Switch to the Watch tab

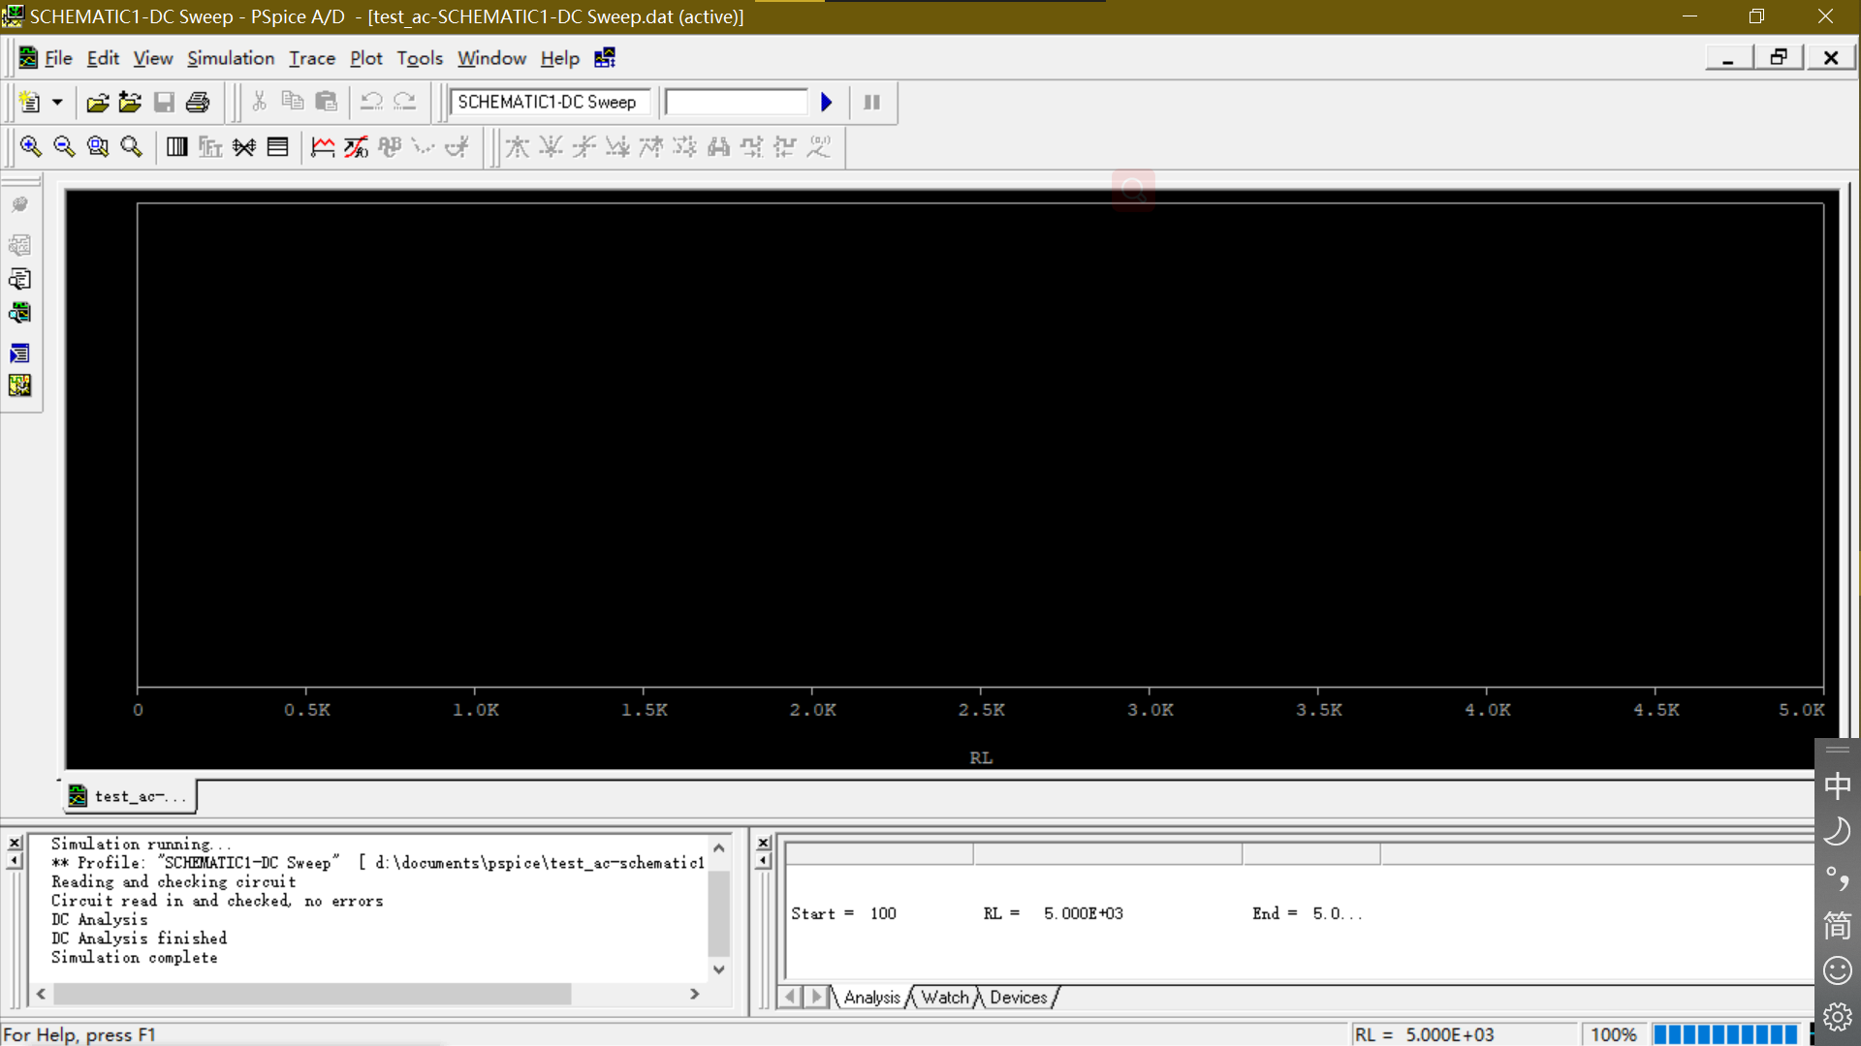(944, 998)
